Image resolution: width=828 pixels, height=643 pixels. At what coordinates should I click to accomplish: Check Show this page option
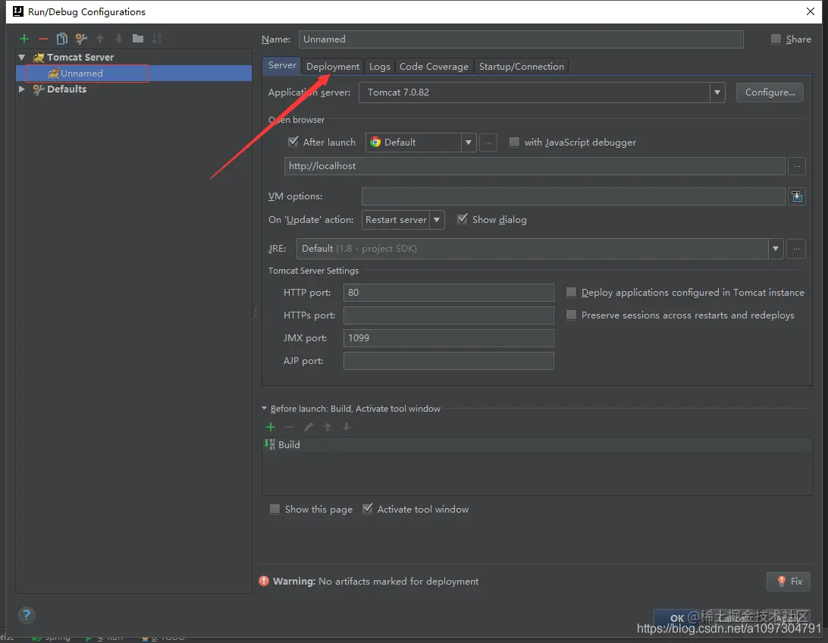[274, 510]
